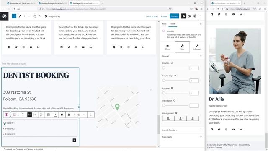
Task: Click the Column Gap number input
Action: click(194, 81)
